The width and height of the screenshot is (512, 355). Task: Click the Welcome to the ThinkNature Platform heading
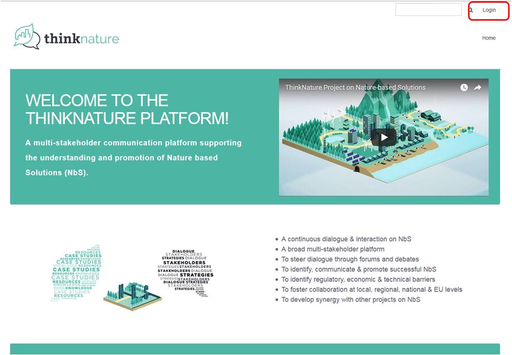(127, 109)
